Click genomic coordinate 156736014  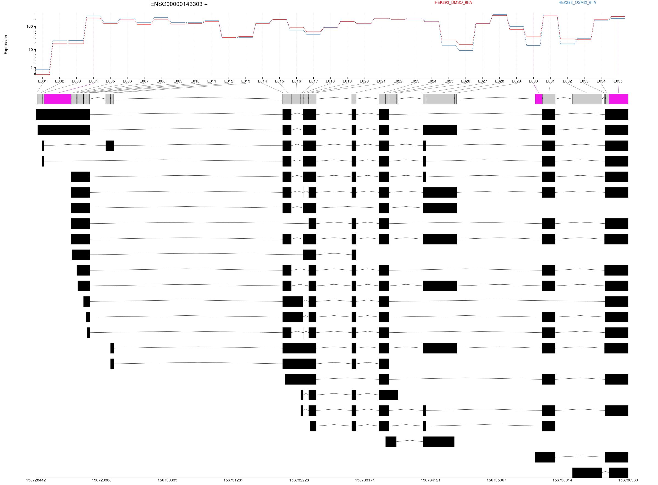(x=562, y=480)
